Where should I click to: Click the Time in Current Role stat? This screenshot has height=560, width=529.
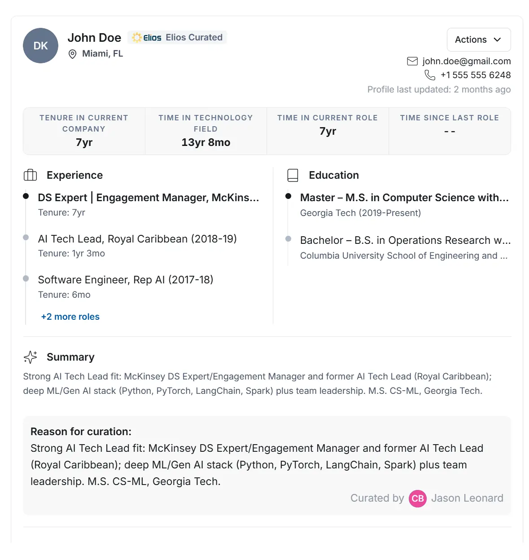(328, 131)
